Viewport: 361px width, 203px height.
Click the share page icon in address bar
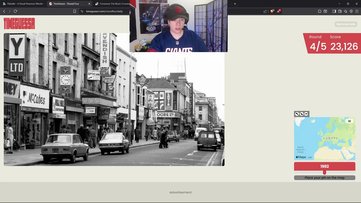pyautogui.click(x=265, y=11)
